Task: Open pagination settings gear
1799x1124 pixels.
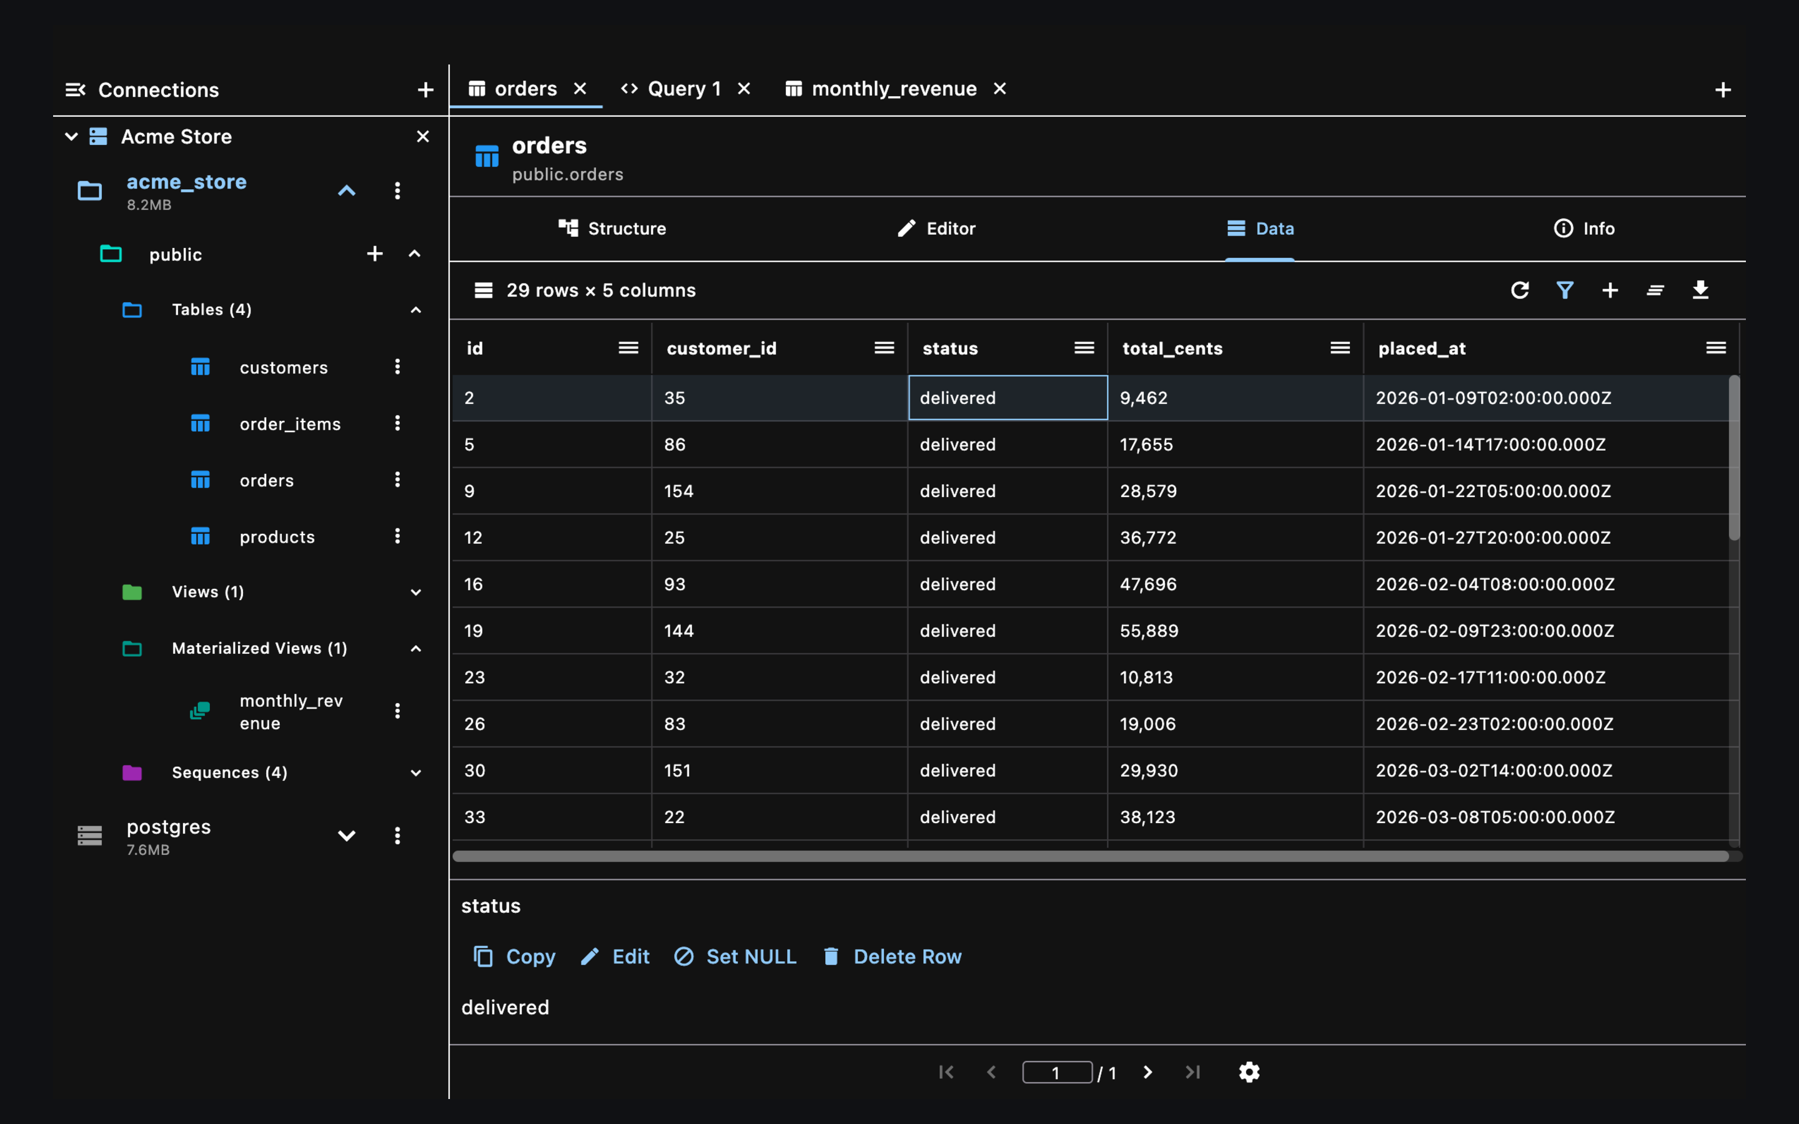Action: [x=1249, y=1072]
